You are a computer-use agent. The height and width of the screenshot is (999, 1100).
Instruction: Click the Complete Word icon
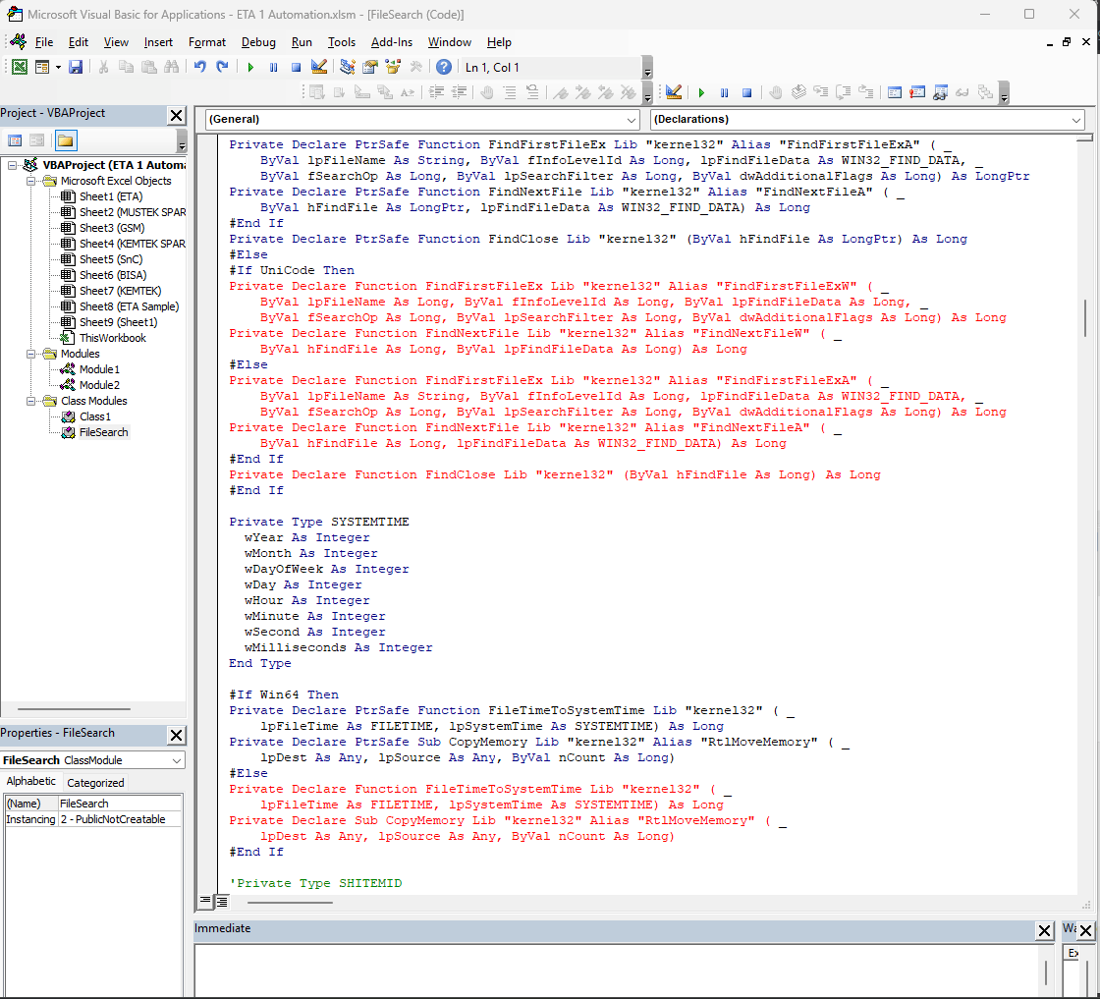pos(408,92)
